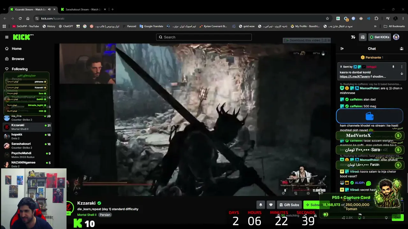The height and width of the screenshot is (229, 408).
Task: Close the Download this video bar
Action: (329, 40)
